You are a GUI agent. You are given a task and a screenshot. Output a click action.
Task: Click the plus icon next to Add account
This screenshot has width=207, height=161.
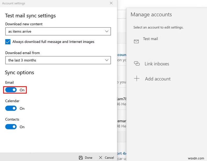[x=137, y=79]
